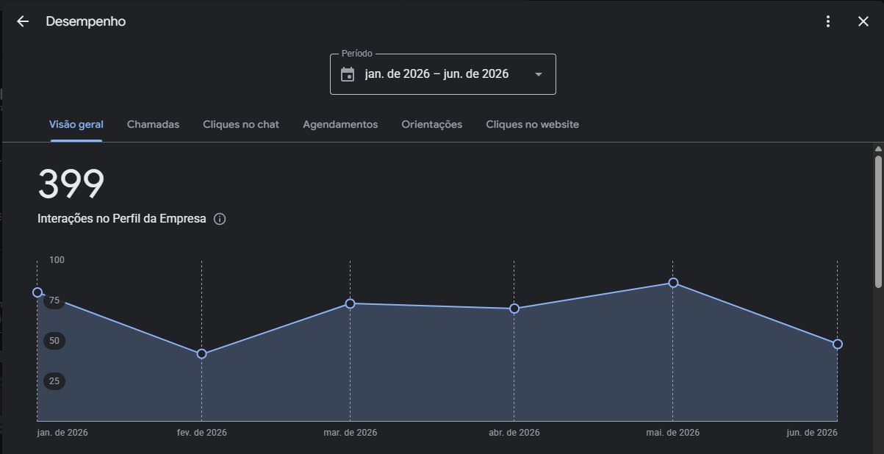Viewport: 884px width, 454px height.
Task: Select the Cliques no website tab
Action: [532, 124]
